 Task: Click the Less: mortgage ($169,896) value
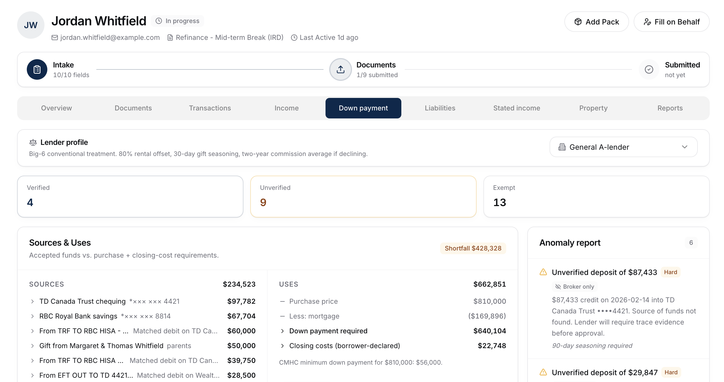click(487, 316)
